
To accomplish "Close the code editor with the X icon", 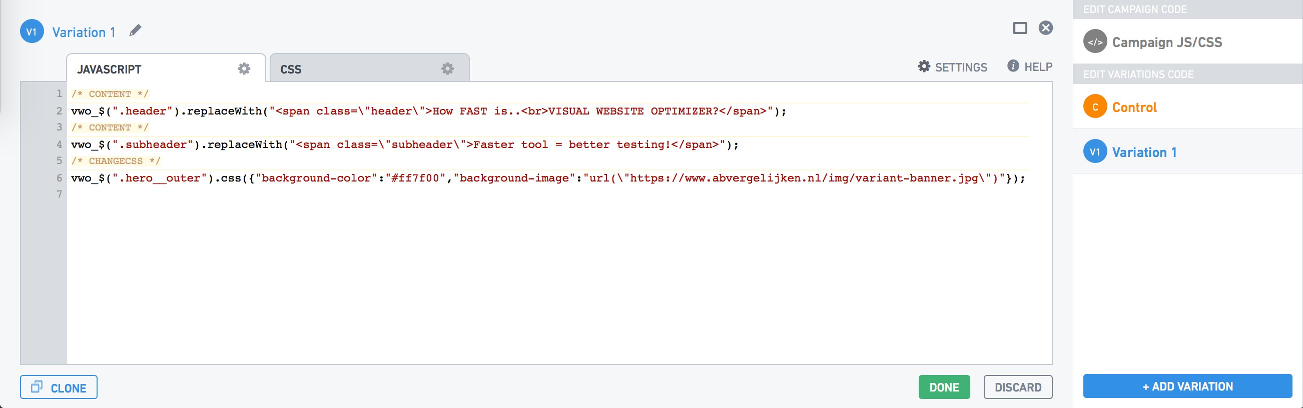I will click(x=1045, y=28).
